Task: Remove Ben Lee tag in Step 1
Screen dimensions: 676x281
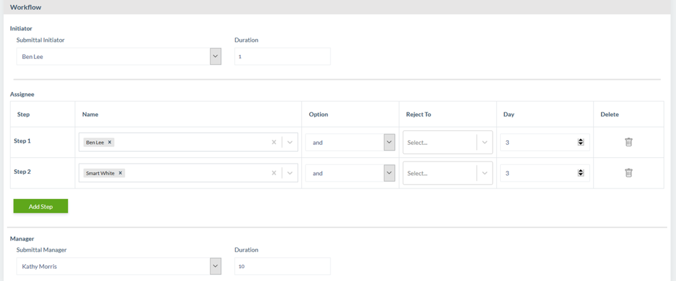Action: point(109,142)
